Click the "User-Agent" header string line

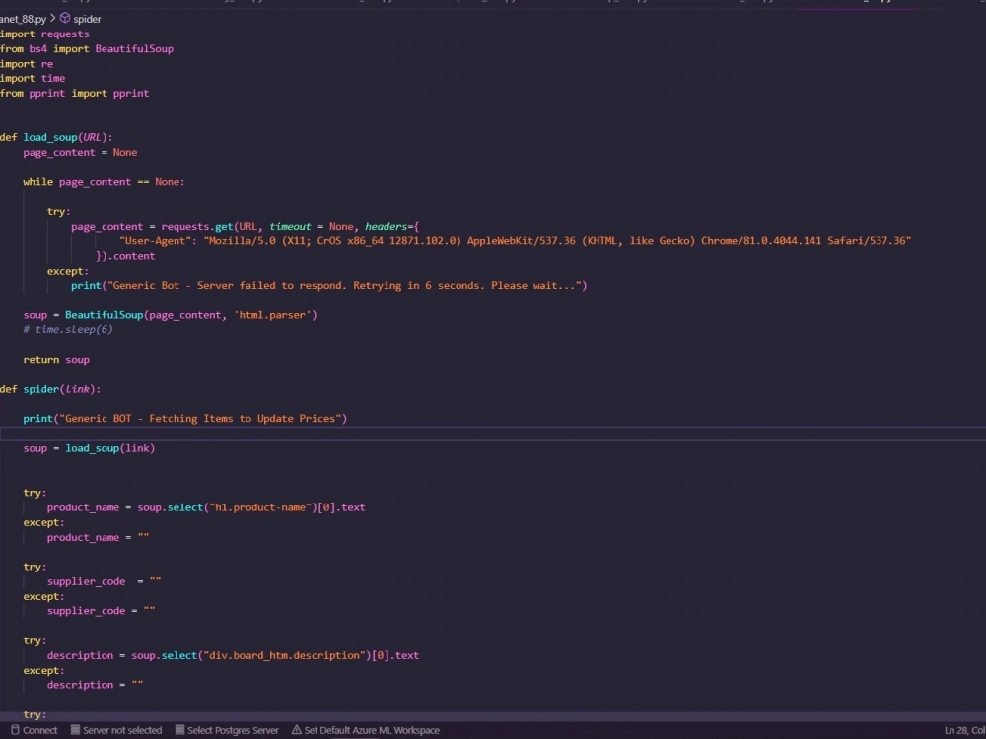tap(515, 241)
